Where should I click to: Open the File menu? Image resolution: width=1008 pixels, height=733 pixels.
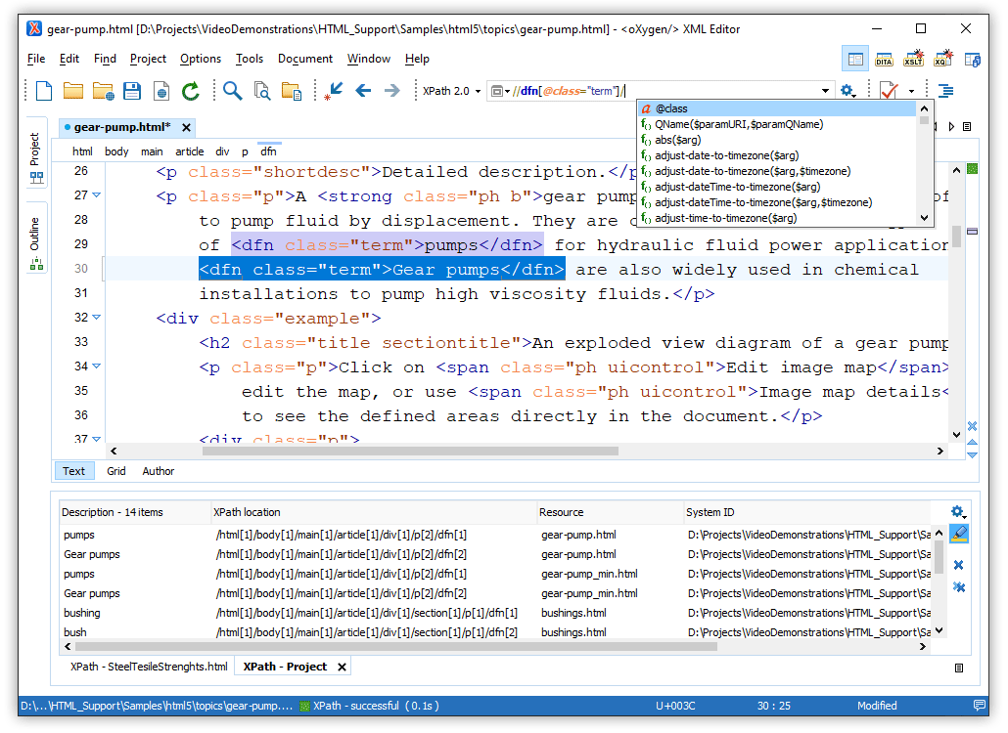36,59
